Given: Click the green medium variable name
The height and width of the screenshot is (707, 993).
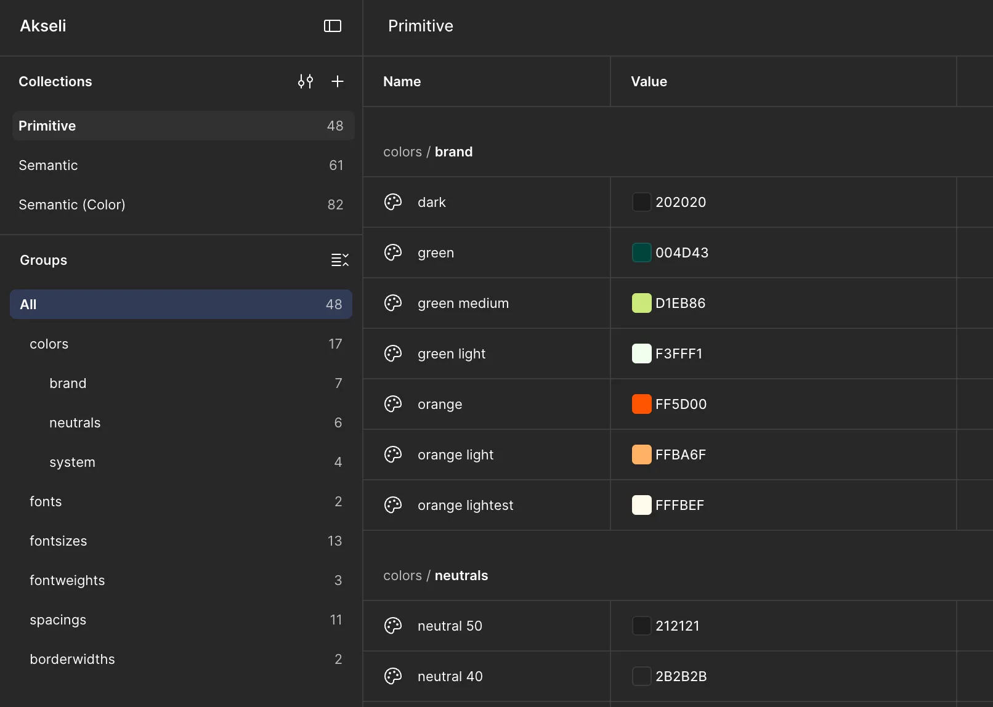Looking at the screenshot, I should [x=463, y=303].
